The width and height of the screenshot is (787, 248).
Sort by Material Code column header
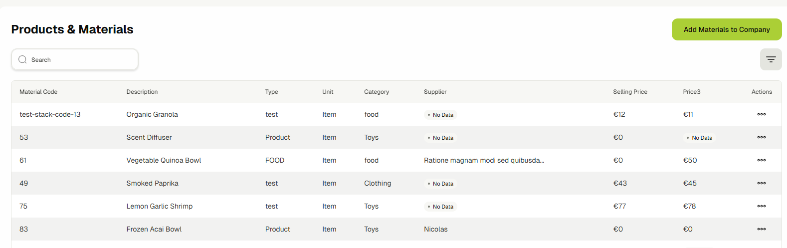[38, 92]
